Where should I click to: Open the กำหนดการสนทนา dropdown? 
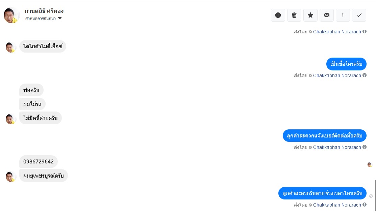(x=44, y=18)
